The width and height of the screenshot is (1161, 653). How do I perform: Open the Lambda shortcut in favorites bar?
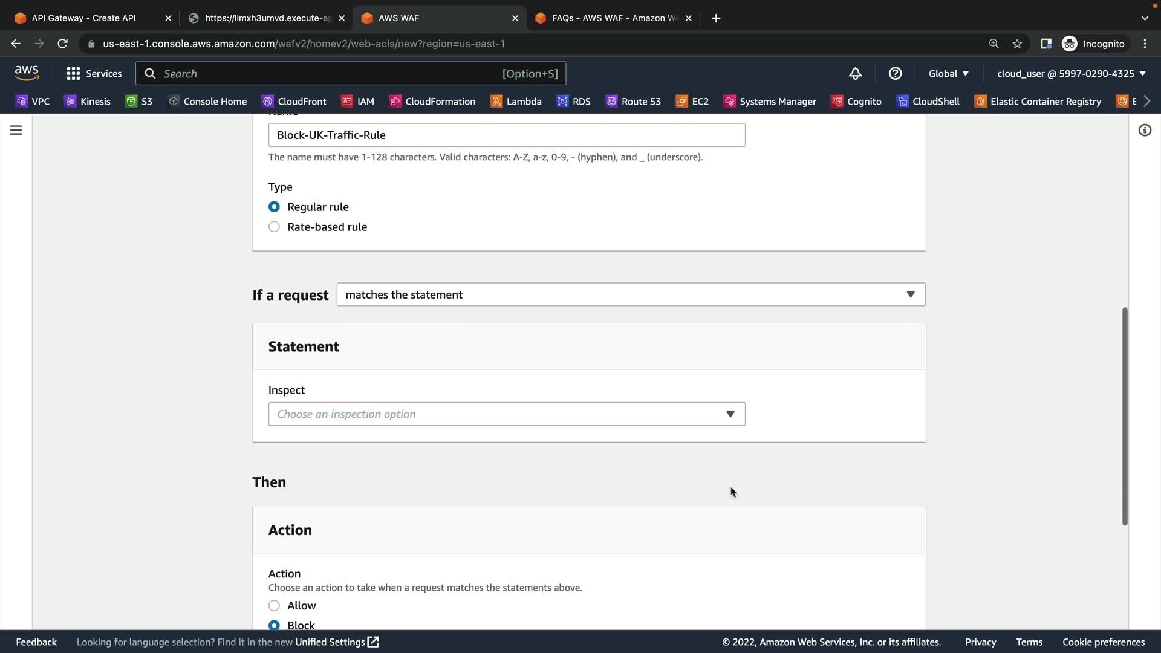516,102
